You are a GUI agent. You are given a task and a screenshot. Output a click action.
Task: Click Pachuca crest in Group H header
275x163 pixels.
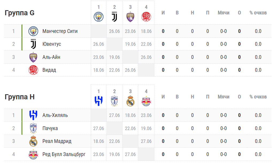(114, 101)
